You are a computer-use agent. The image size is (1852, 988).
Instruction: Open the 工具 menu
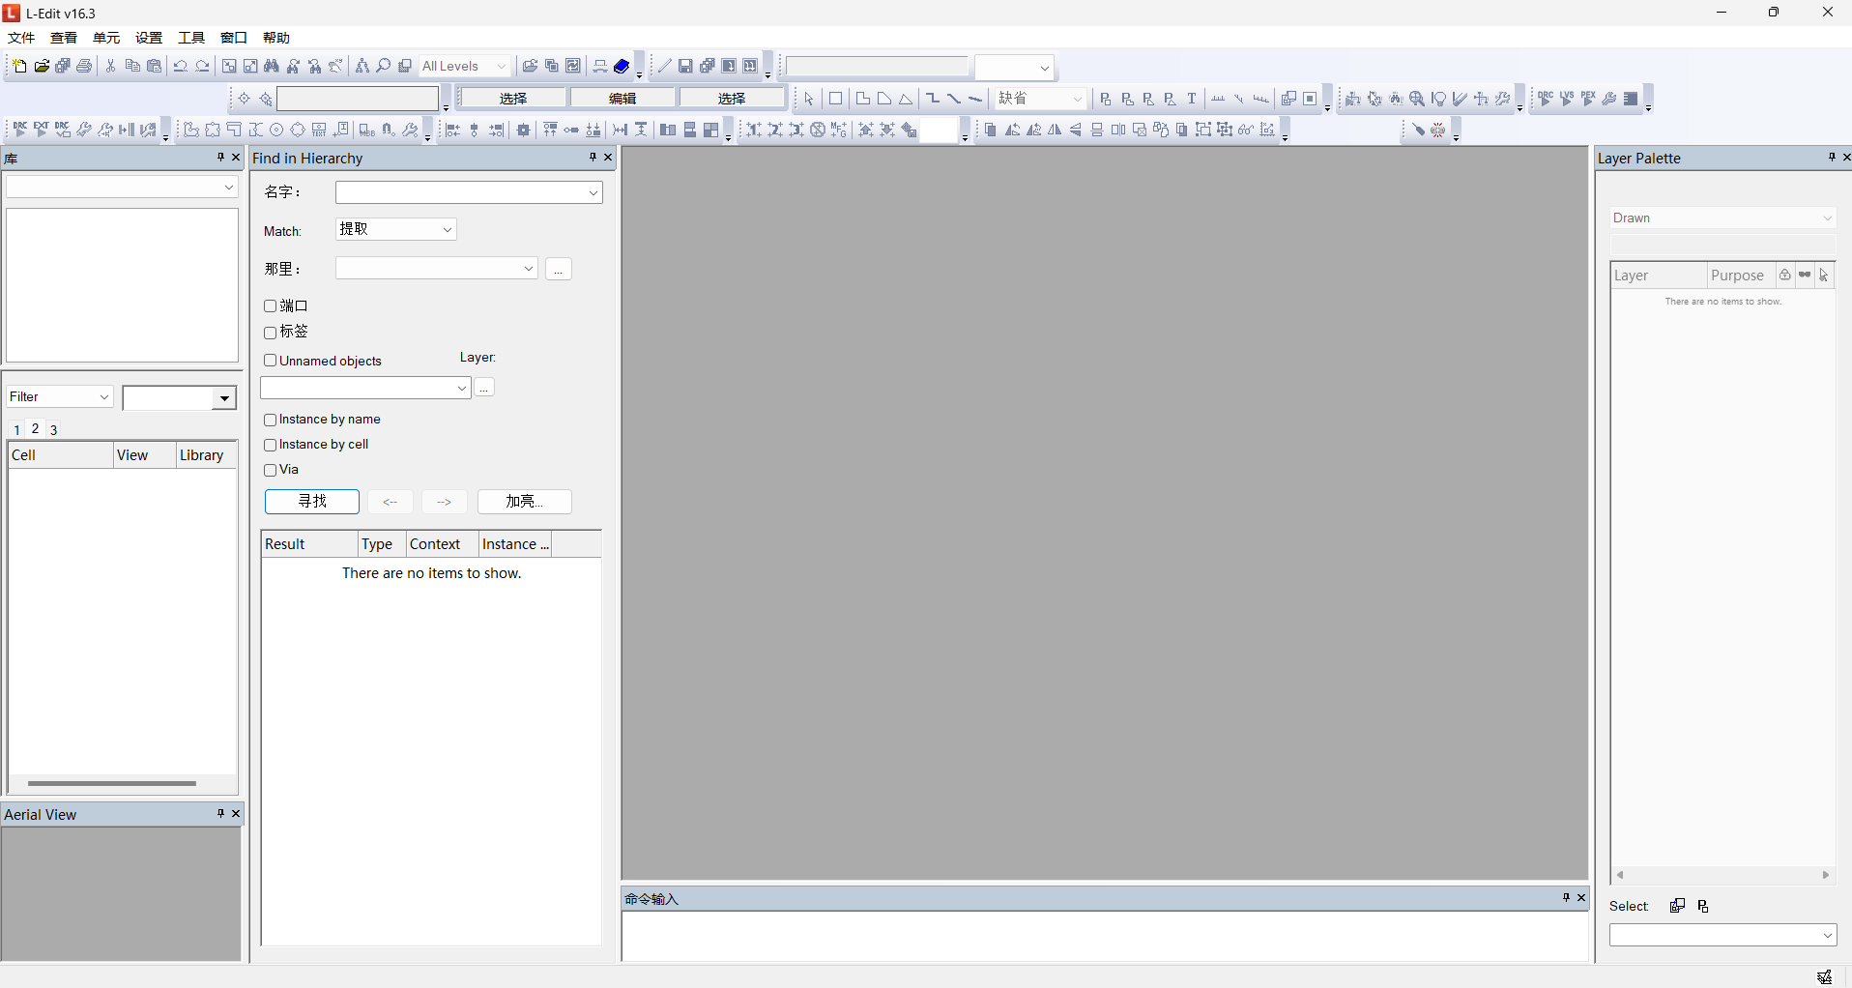(x=191, y=38)
